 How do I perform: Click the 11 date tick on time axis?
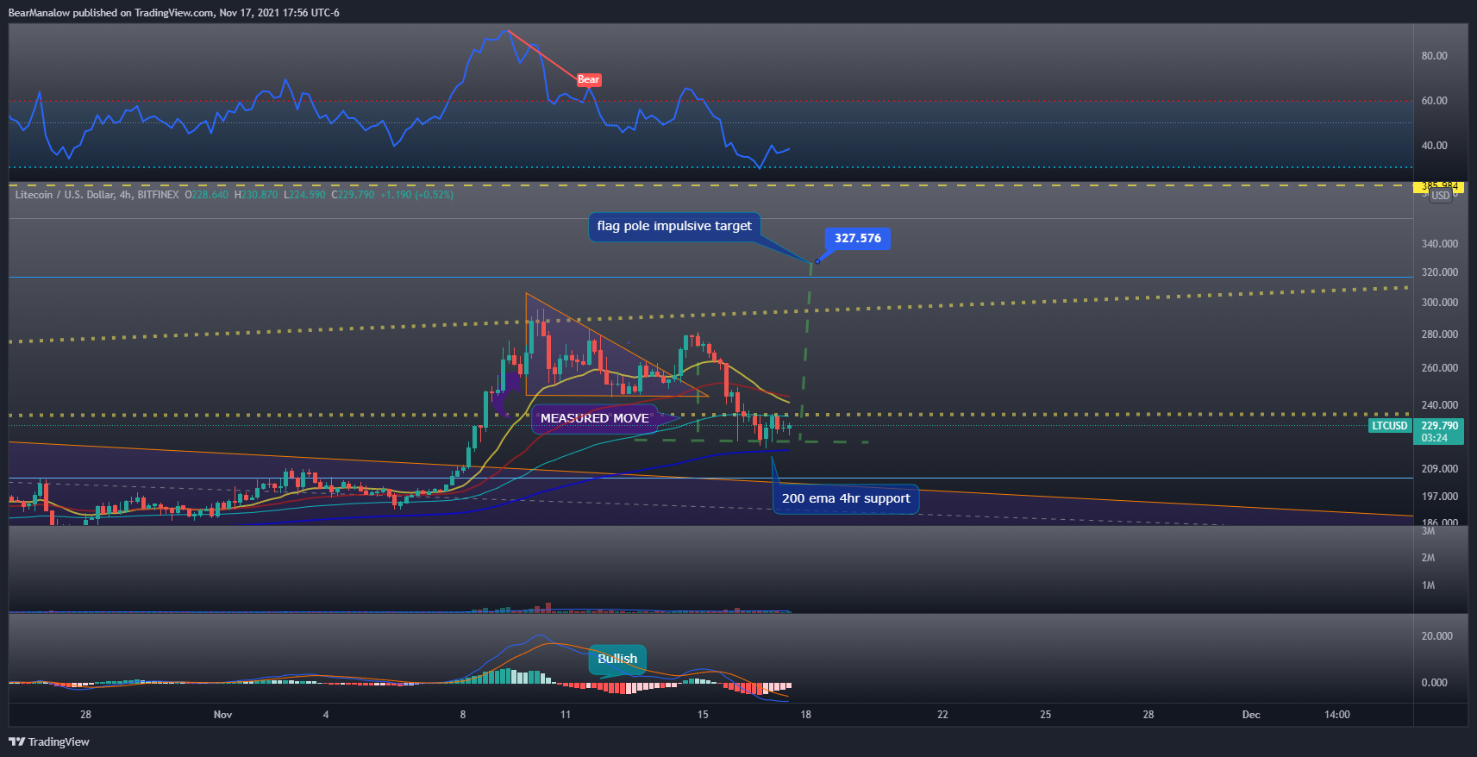pos(566,715)
